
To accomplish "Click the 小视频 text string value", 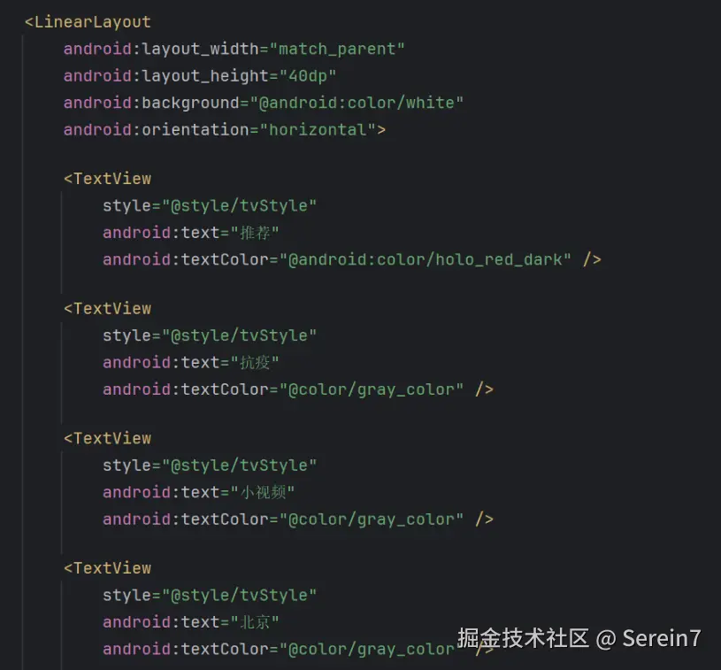I will click(x=263, y=492).
